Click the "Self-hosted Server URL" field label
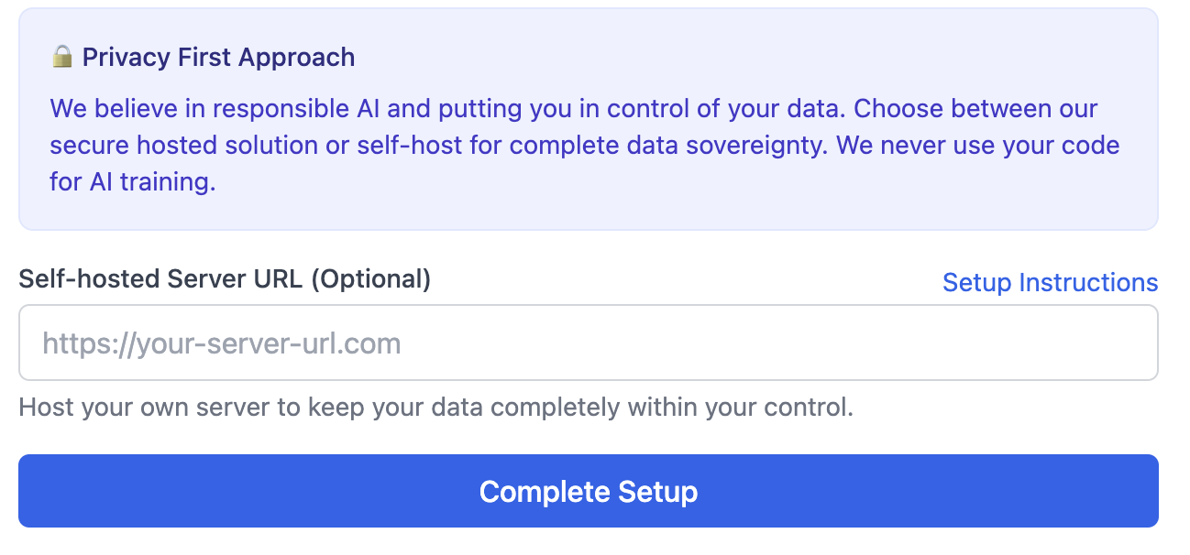 [x=160, y=278]
